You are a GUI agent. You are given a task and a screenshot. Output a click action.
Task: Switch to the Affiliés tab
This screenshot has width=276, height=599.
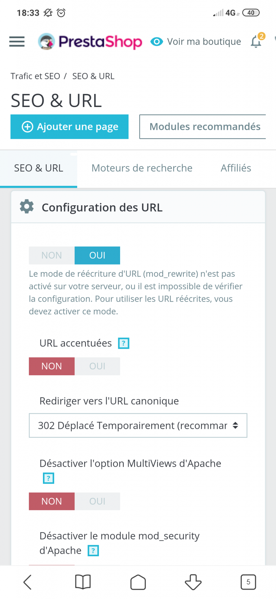tap(236, 168)
